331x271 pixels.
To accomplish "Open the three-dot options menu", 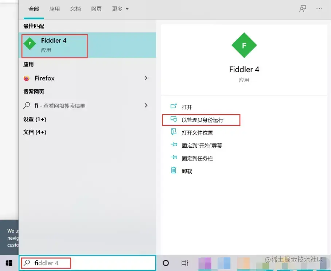I will coord(319,9).
